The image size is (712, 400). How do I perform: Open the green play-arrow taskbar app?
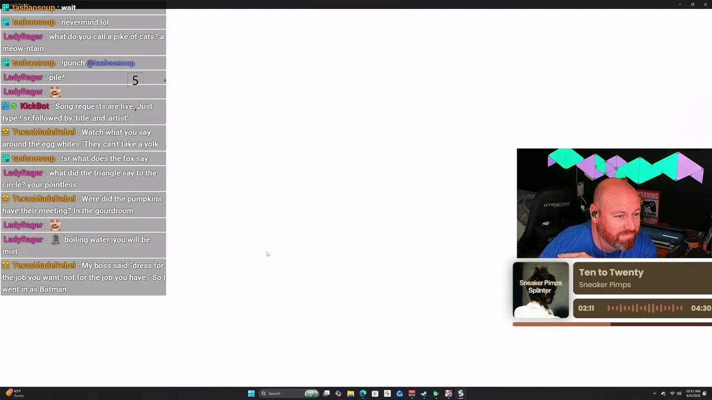(x=436, y=393)
